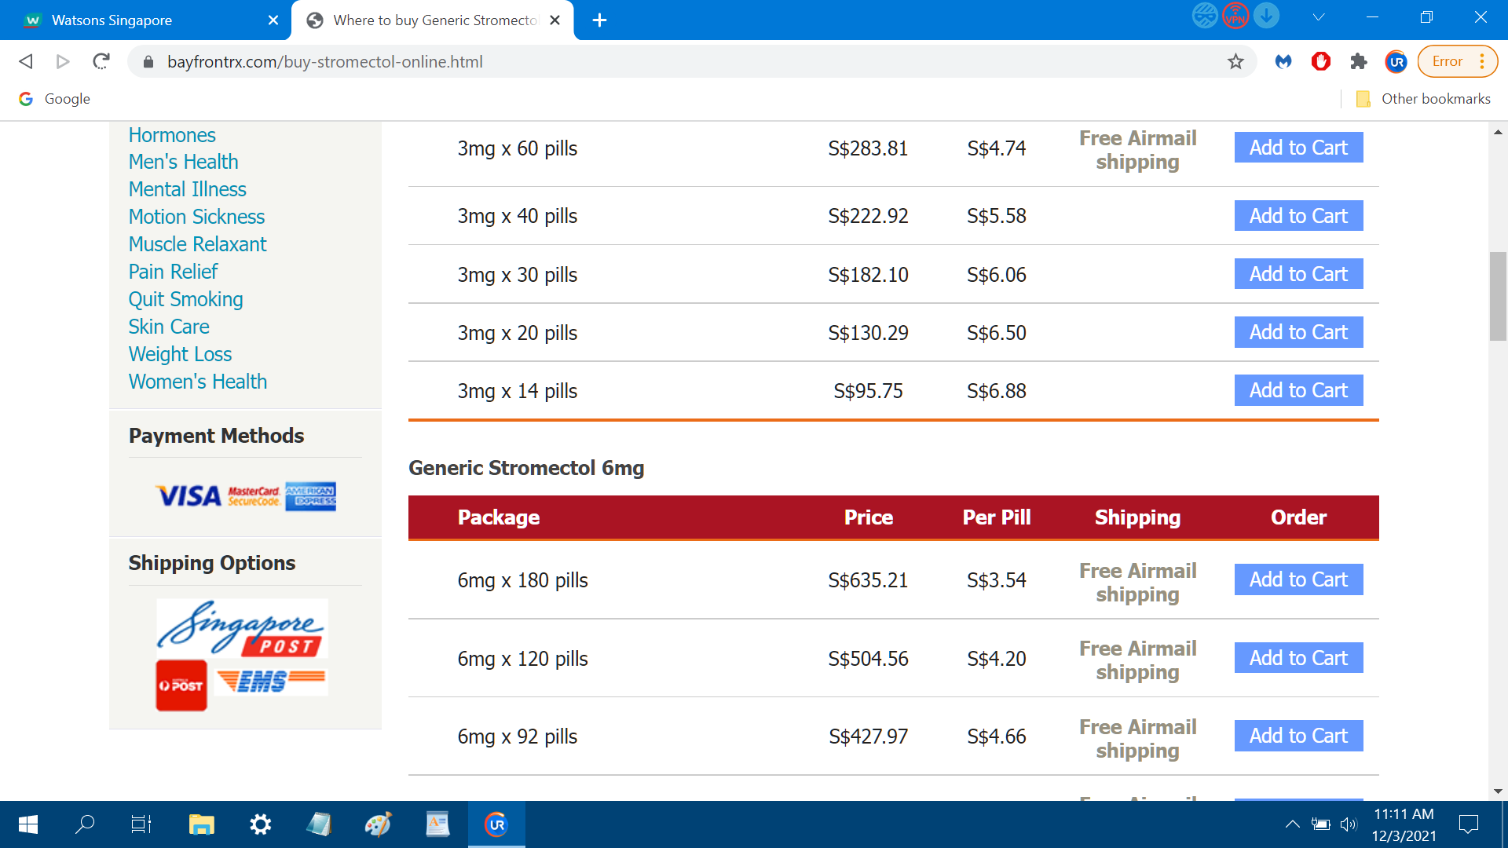This screenshot has height=848, width=1508.
Task: View site security via padlock icon
Action: 148,62
